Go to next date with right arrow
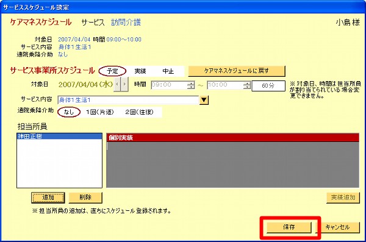Image resolution: width=366 pixels, height=242 pixels. tap(124, 85)
